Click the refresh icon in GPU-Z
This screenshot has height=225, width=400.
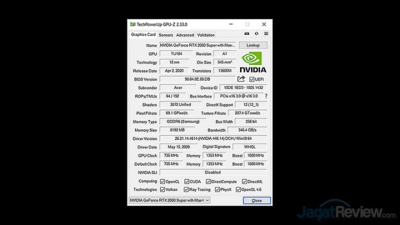click(x=257, y=34)
